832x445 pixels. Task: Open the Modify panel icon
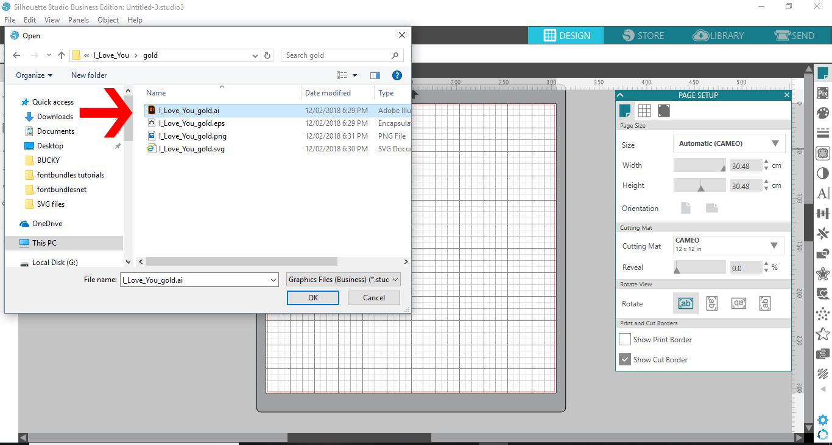click(823, 254)
